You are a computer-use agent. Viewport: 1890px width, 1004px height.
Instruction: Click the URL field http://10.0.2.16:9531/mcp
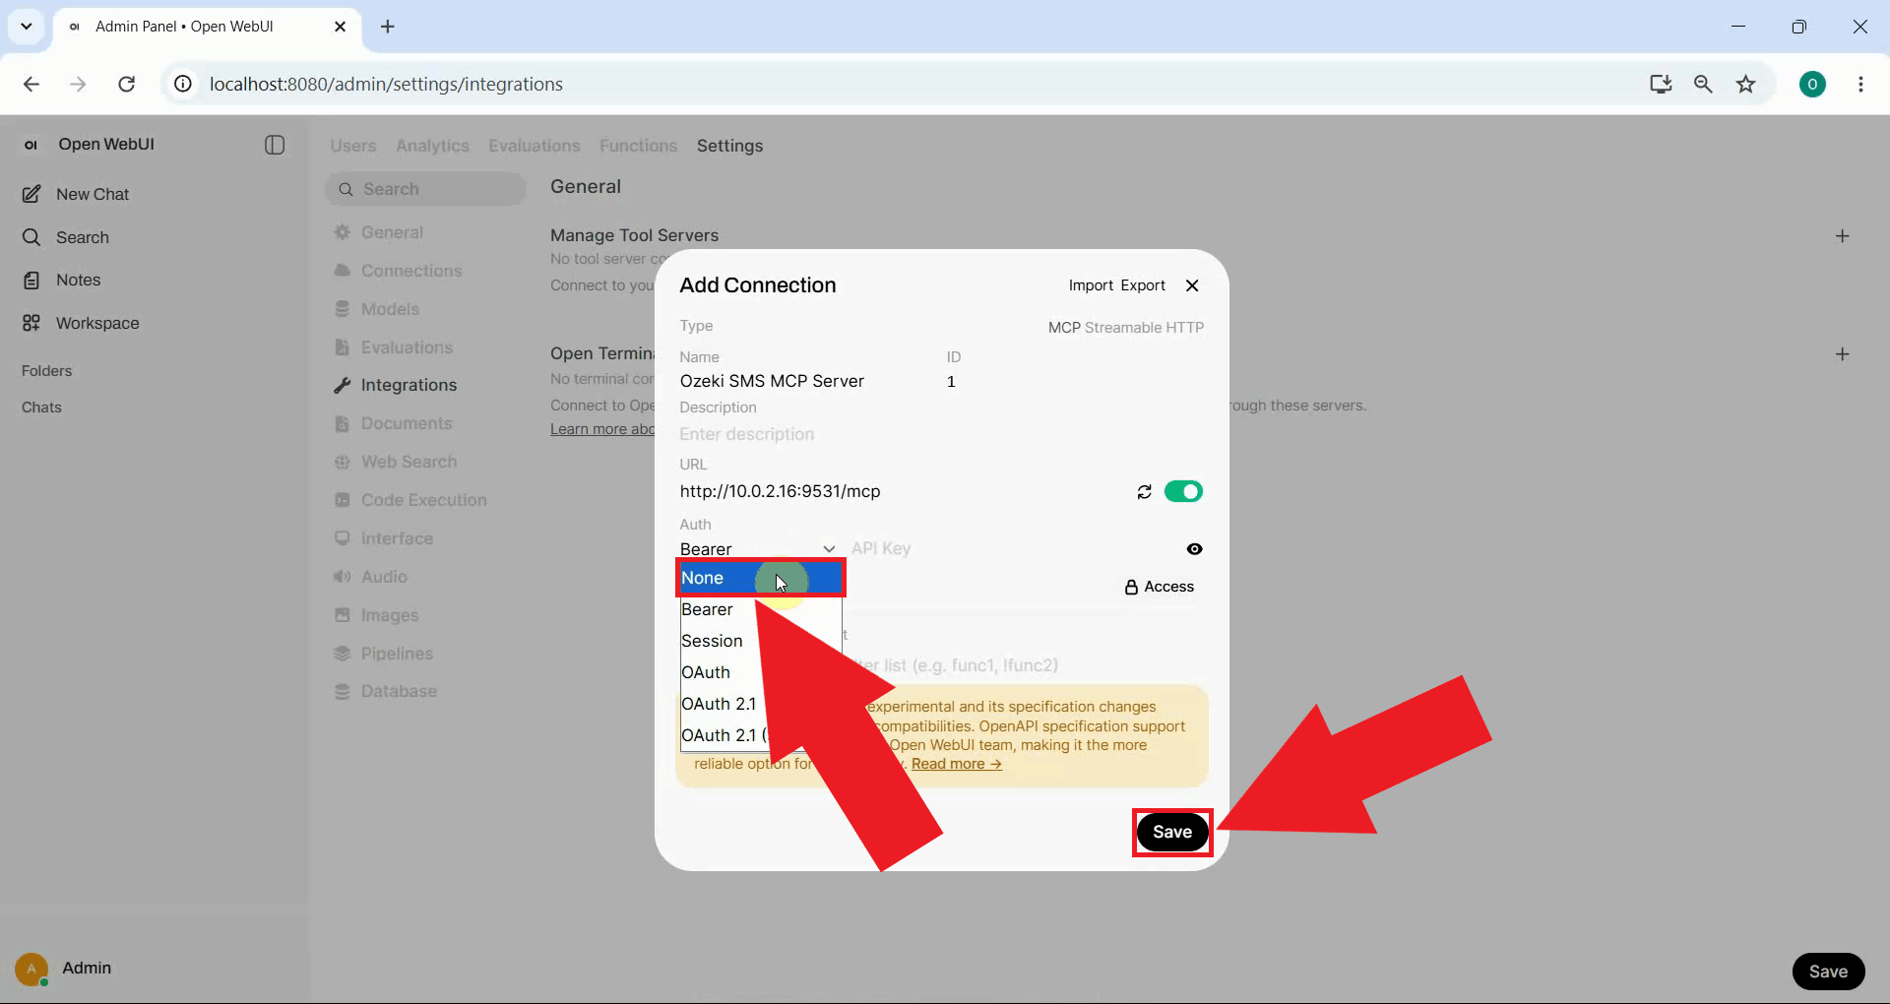tap(901, 491)
